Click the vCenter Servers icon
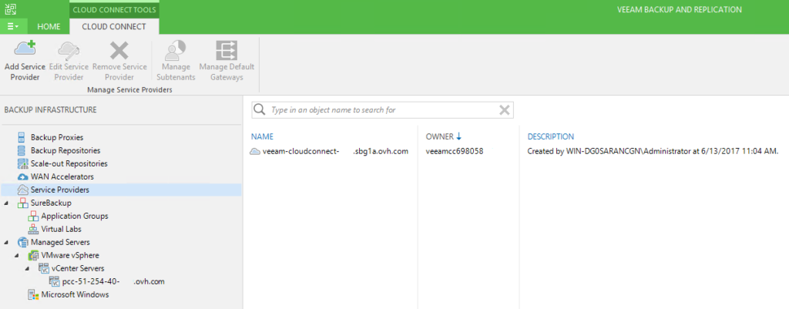This screenshot has height=309, width=789. (x=44, y=268)
